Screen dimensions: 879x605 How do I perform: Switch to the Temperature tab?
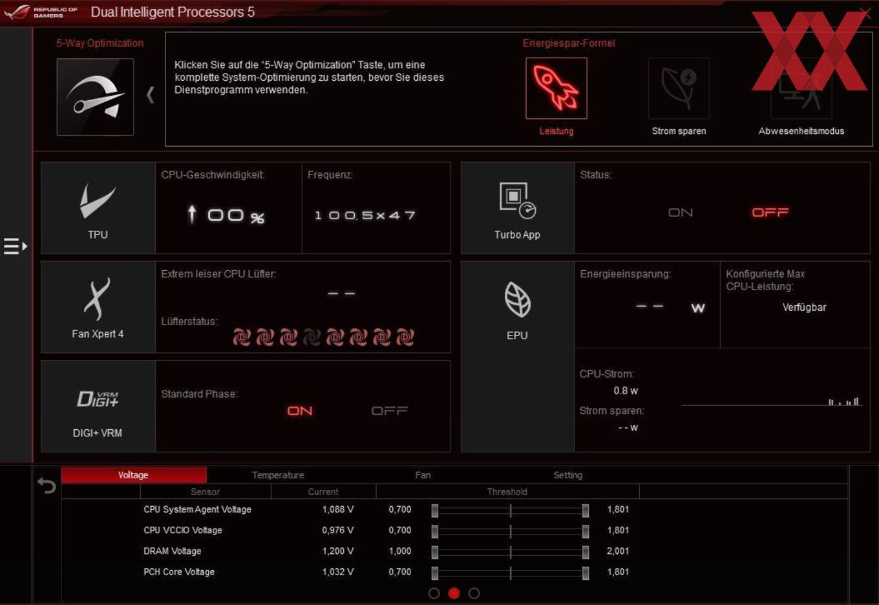click(278, 475)
